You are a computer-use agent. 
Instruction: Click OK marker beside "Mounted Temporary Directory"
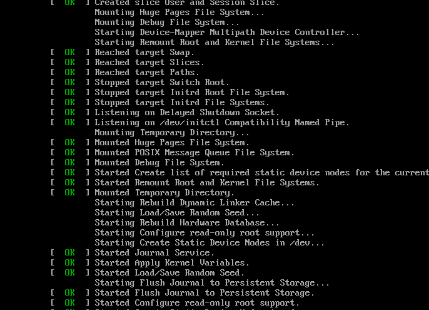pyautogui.click(x=69, y=193)
